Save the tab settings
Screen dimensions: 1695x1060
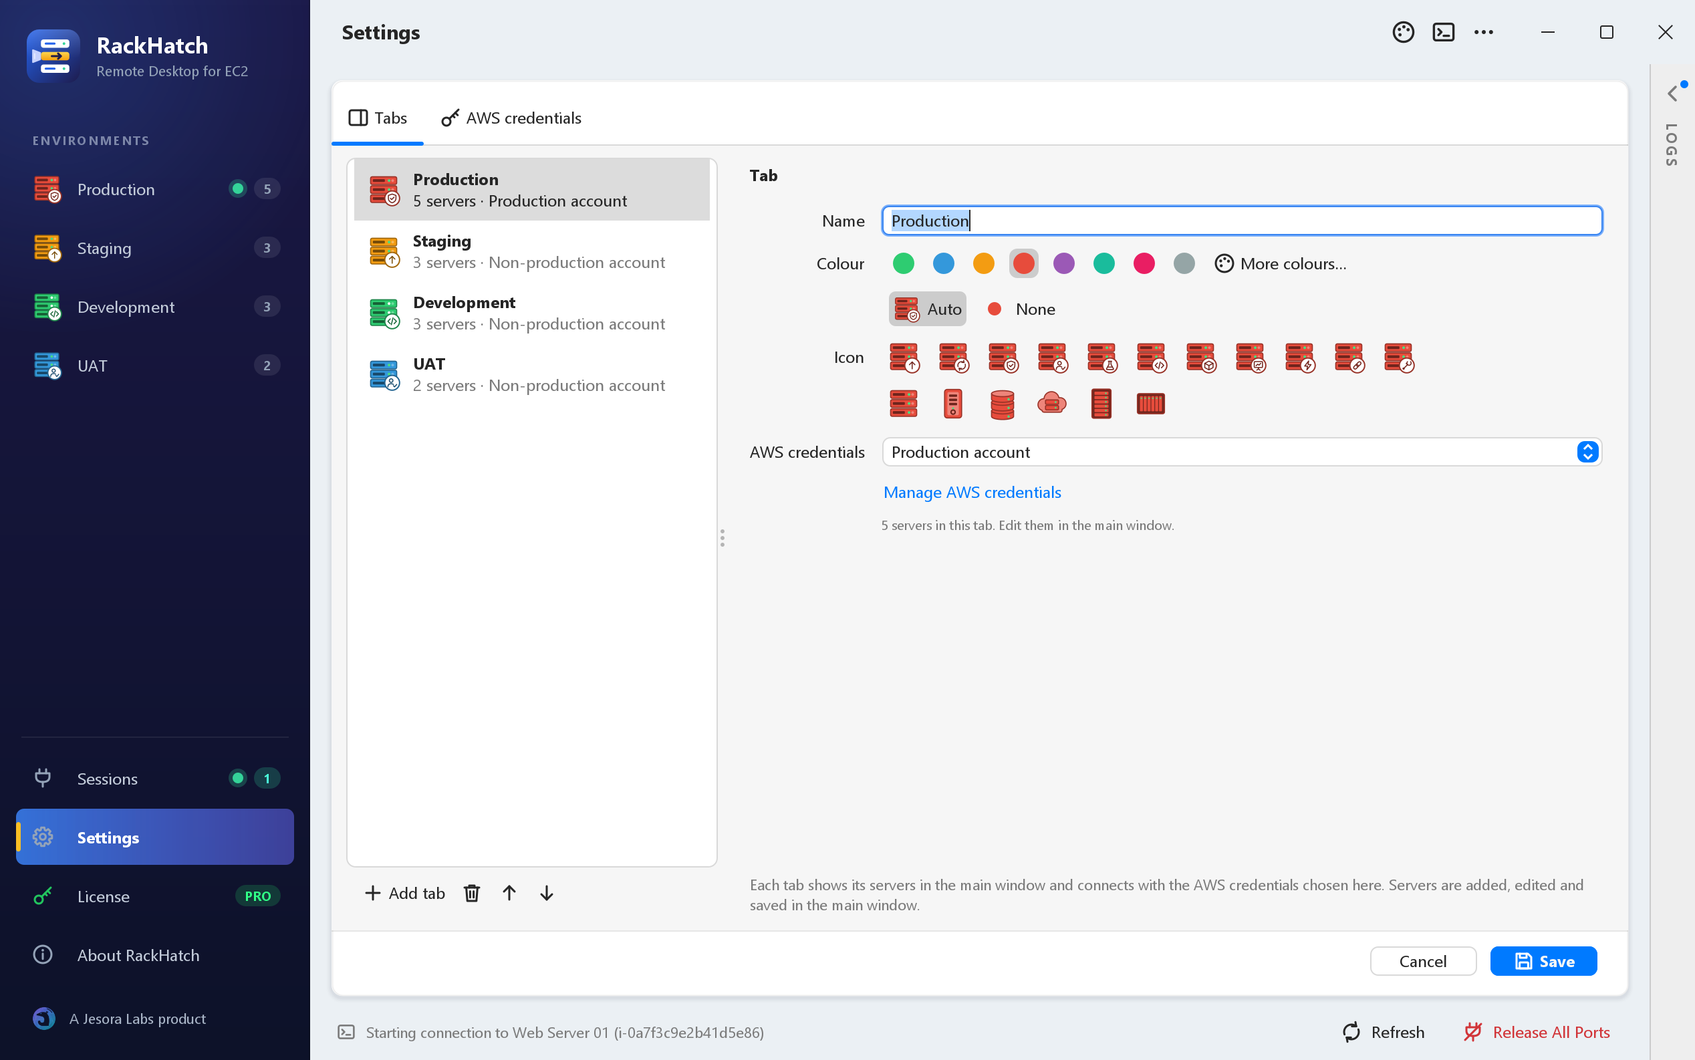pos(1543,961)
